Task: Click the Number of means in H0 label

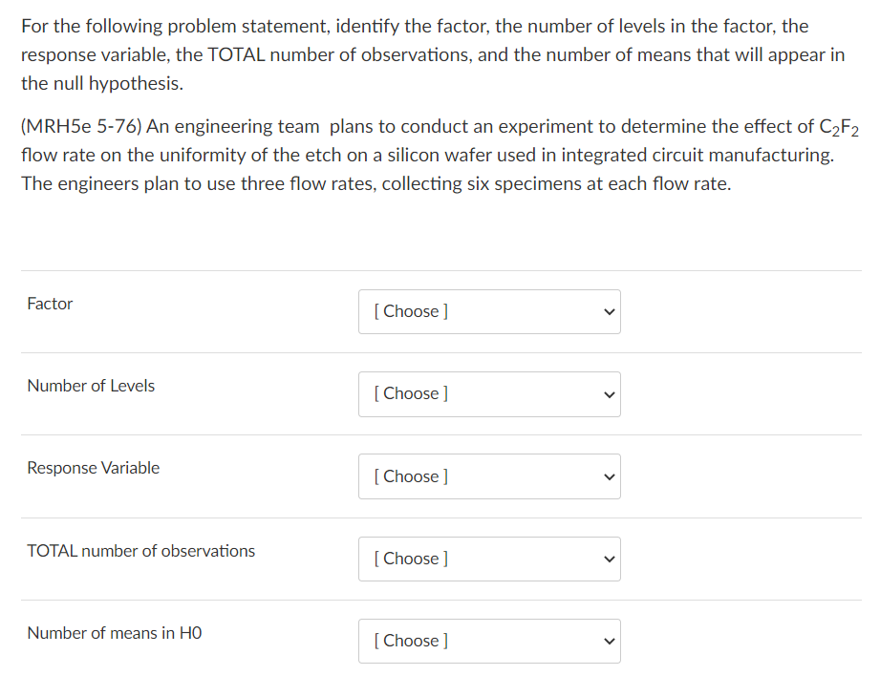Action: pyautogui.click(x=114, y=633)
